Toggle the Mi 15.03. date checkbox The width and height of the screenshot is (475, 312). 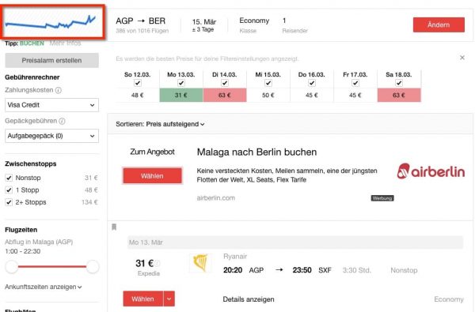268,83
